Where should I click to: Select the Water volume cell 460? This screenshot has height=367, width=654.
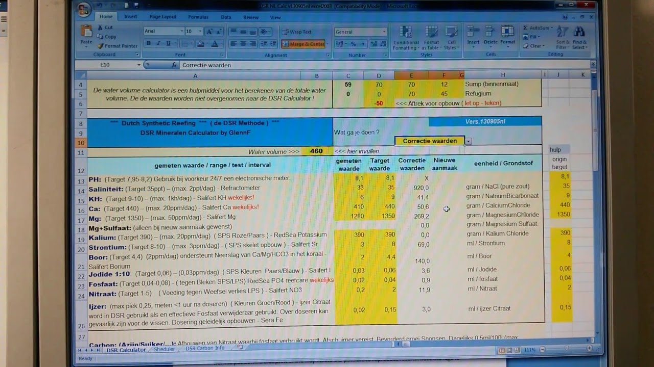316,151
